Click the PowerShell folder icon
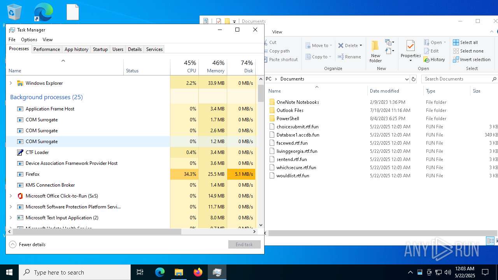This screenshot has height=280, width=498. pyautogui.click(x=272, y=119)
